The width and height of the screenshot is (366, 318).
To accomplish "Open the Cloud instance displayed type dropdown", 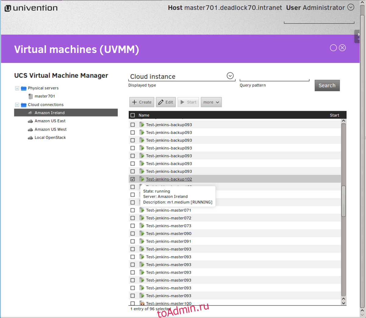I will [230, 76].
